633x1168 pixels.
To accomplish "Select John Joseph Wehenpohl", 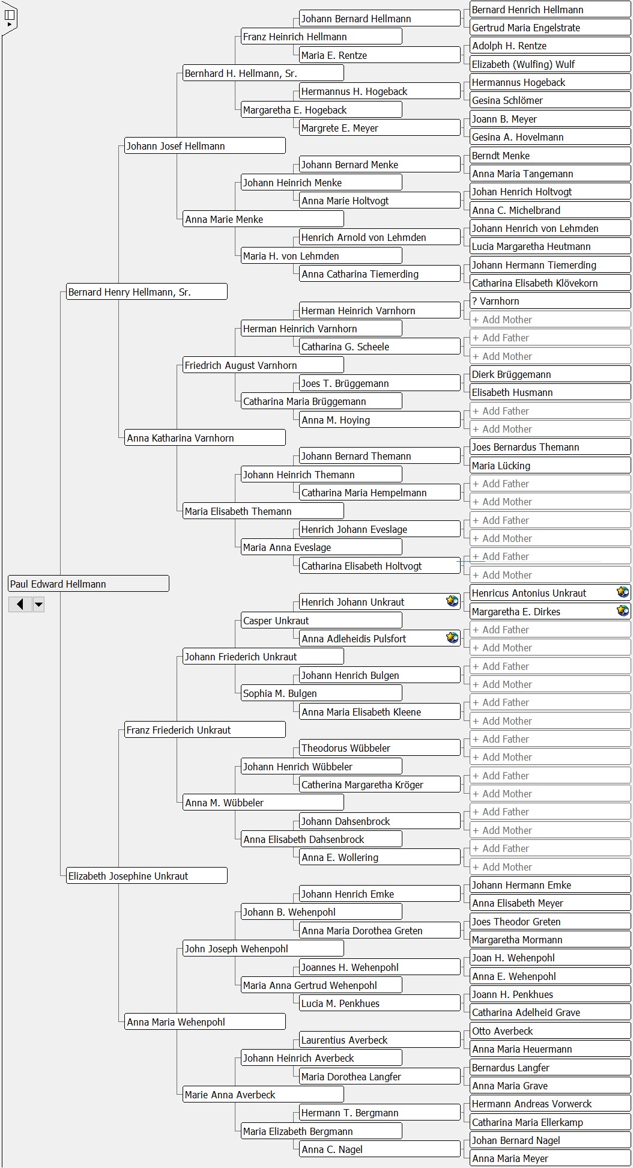I will 263,948.
